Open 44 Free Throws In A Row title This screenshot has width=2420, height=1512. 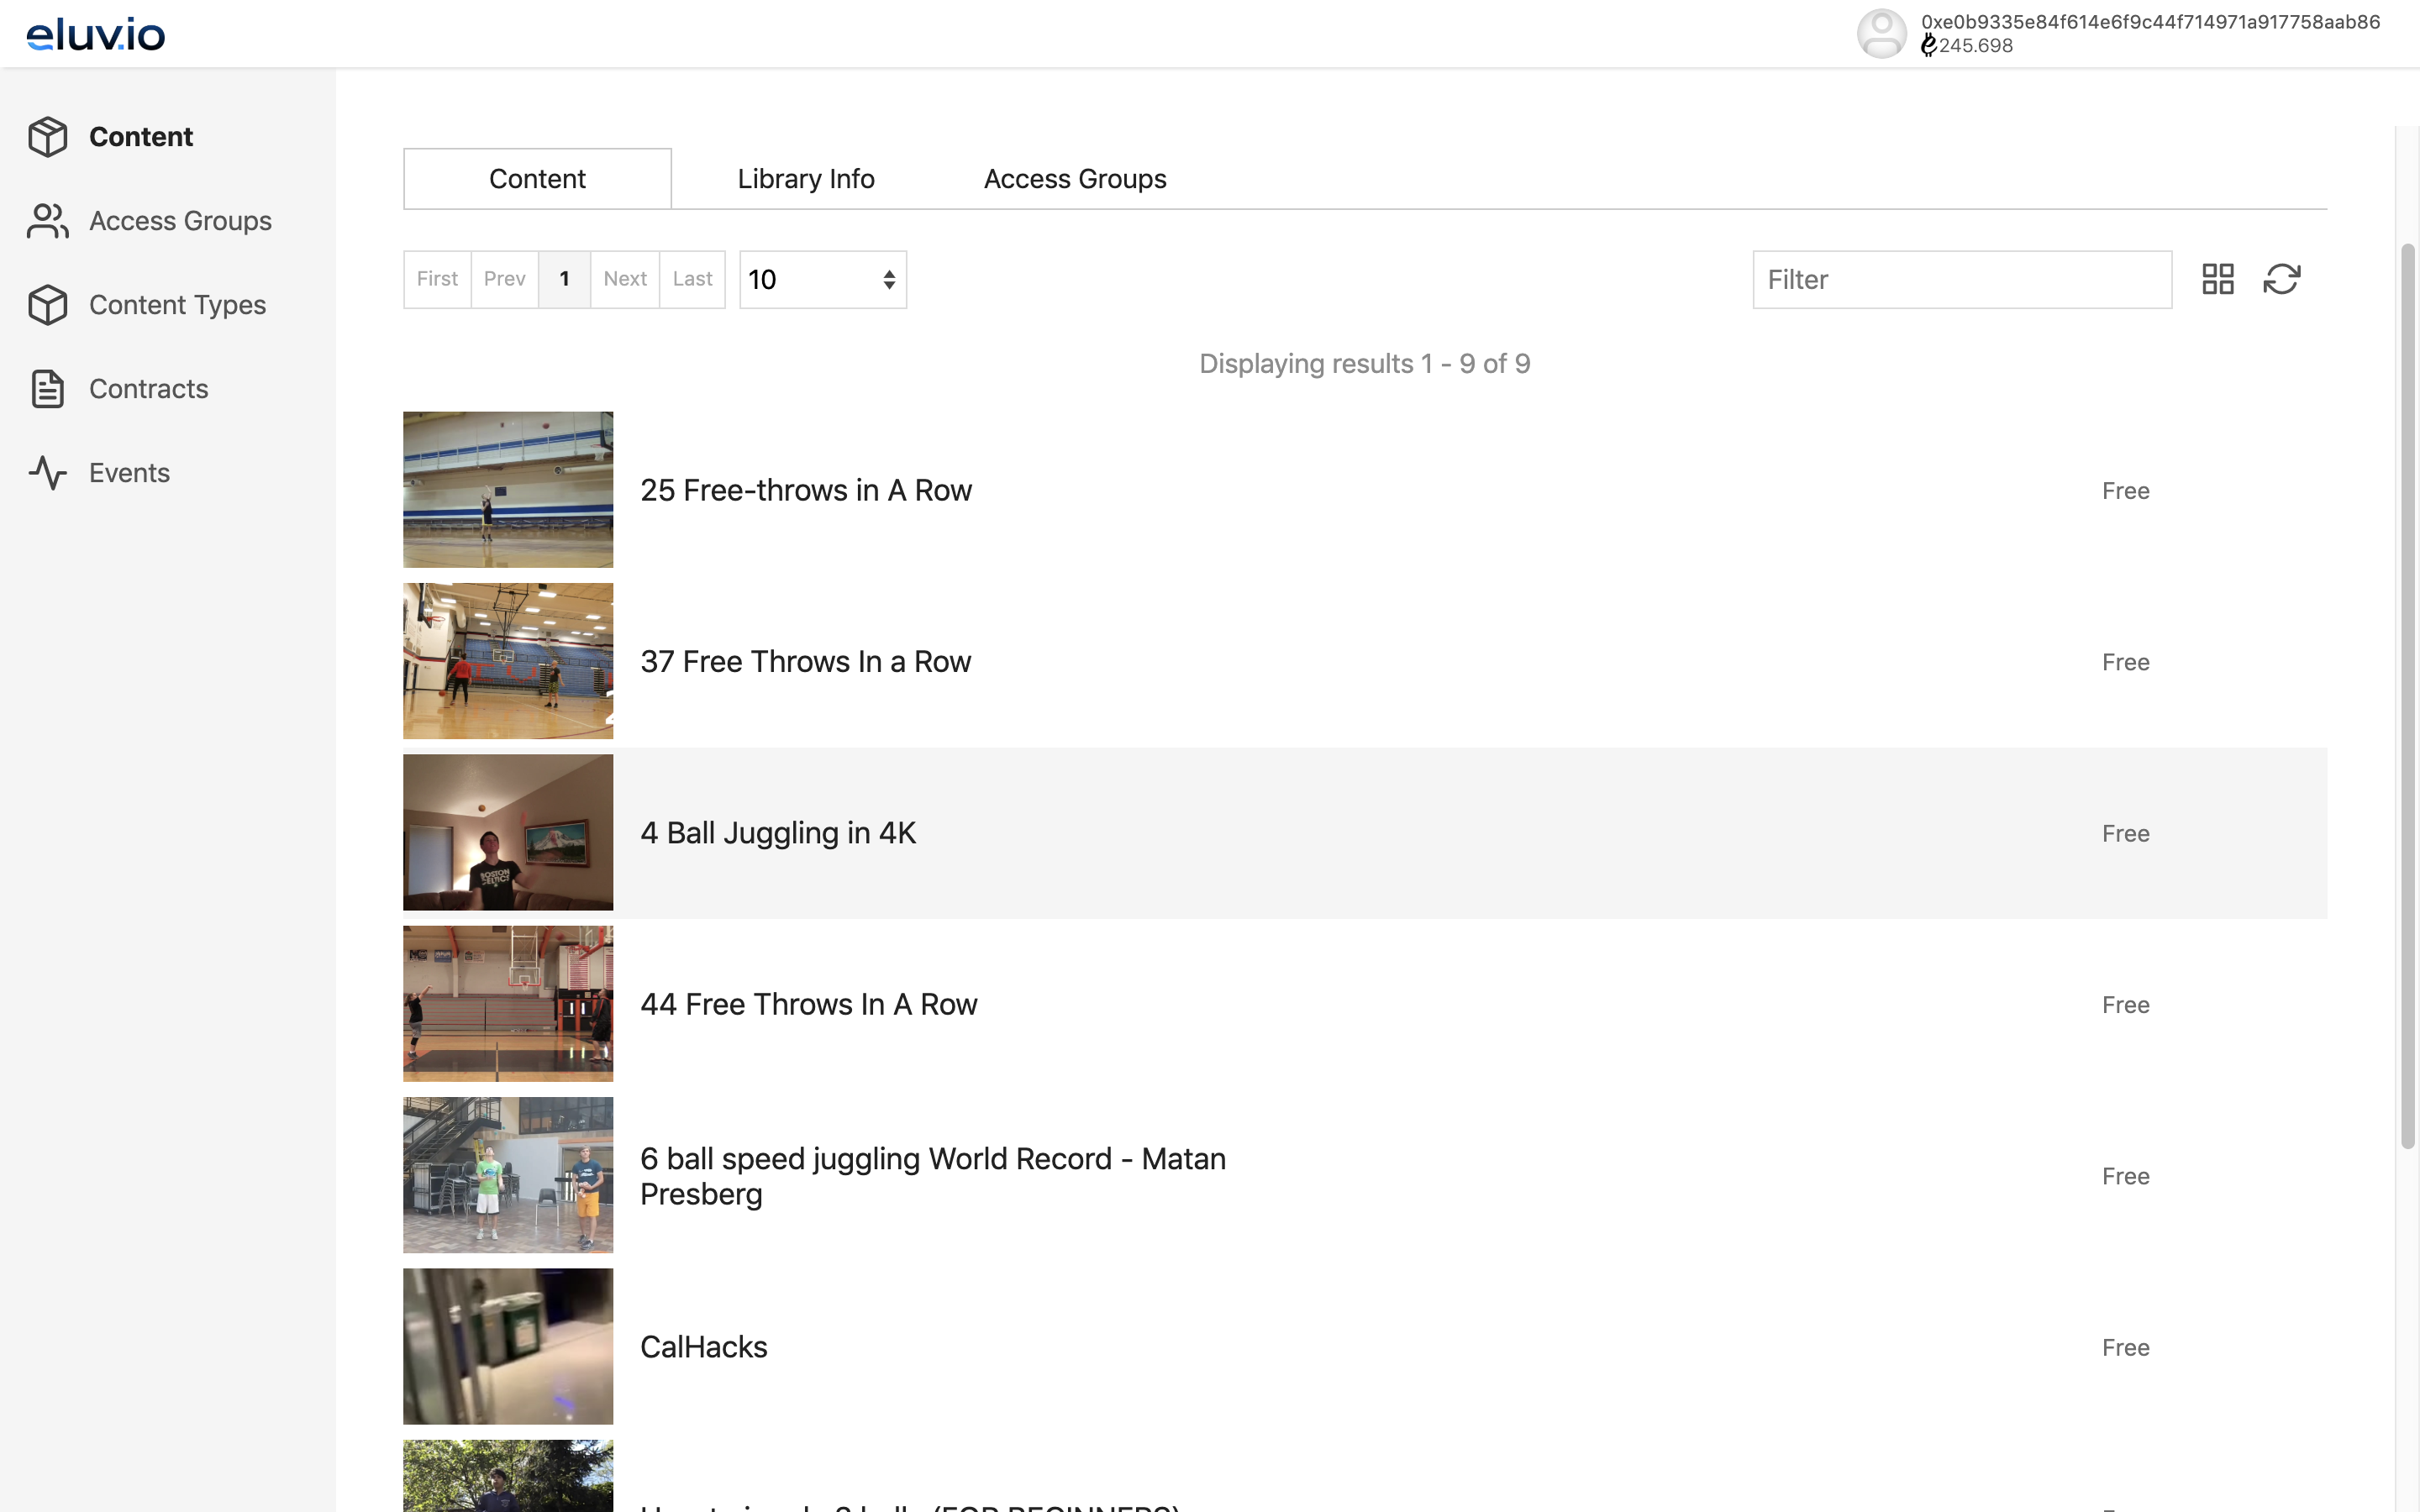pos(808,1004)
